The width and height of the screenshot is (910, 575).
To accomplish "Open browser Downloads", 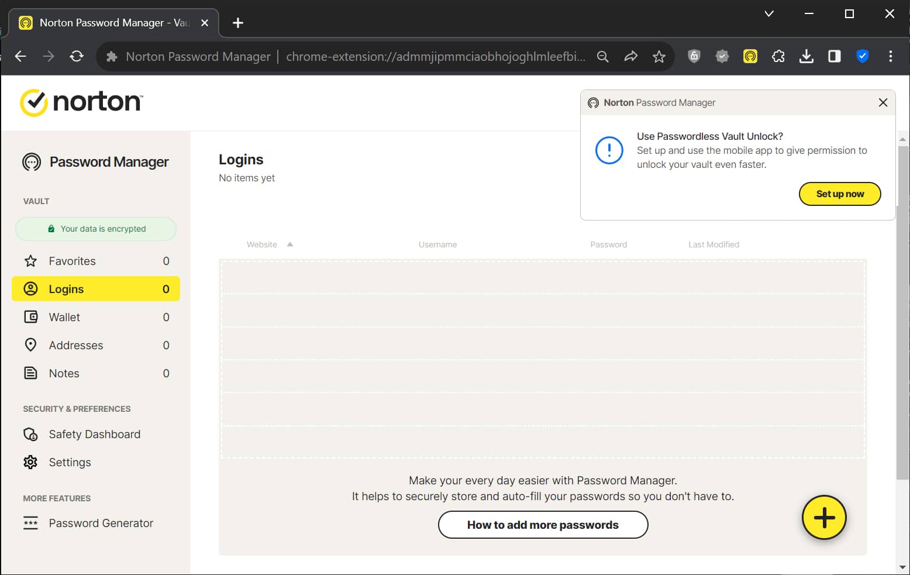I will pos(806,56).
